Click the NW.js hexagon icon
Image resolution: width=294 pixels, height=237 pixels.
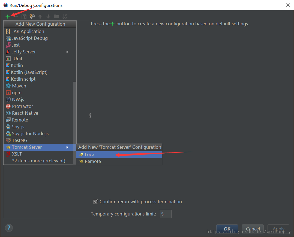pos(8,99)
